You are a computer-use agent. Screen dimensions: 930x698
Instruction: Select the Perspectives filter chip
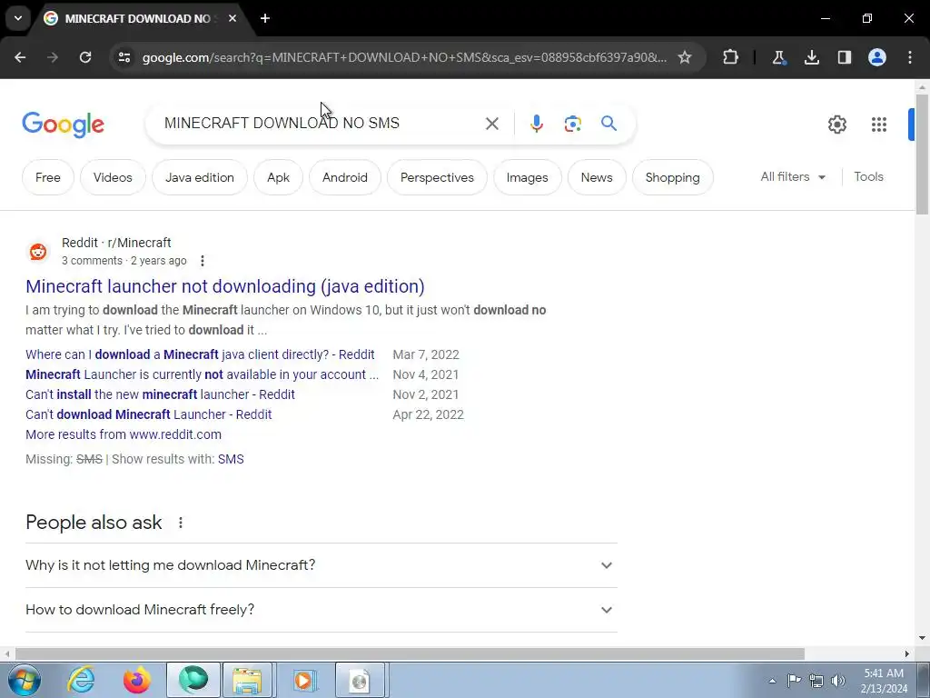coord(437,177)
